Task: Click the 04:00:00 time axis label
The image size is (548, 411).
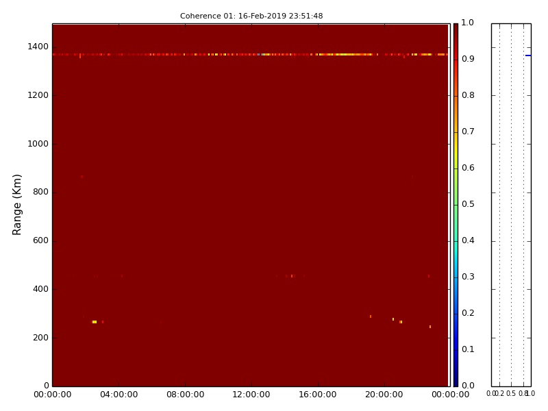Action: (x=119, y=395)
